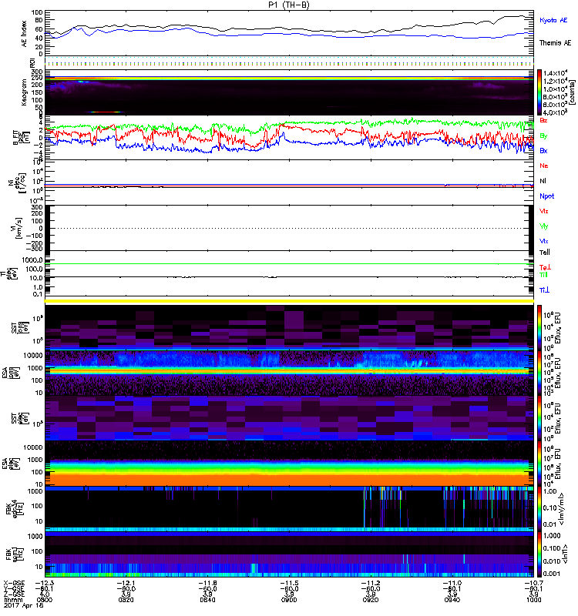Click the Keogram axis label
This screenshot has height=616, width=578.
point(25,92)
